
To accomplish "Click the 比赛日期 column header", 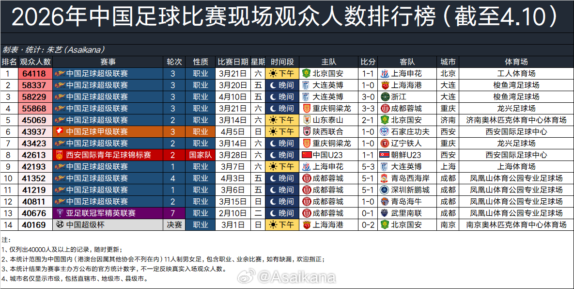I will 233,62.
